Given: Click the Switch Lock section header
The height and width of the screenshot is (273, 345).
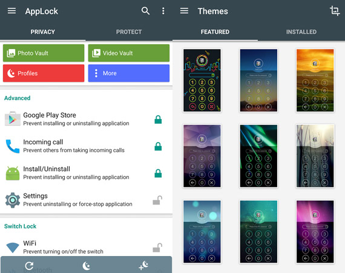Looking at the screenshot, I should click(20, 226).
